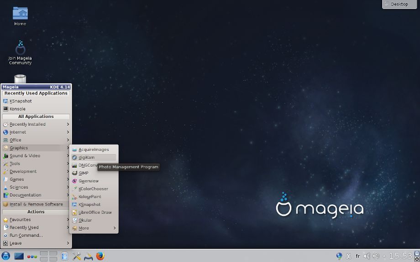Click the Klipper scissors clipboard icon
This screenshot has width=420, height=262.
tap(349, 256)
